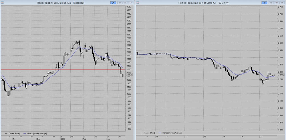Click the 2026 year label on the daily time axis

63,139
